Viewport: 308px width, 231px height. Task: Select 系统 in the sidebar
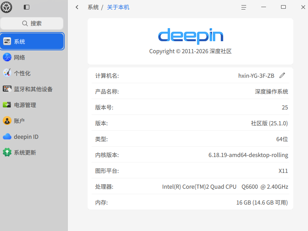tap(32, 42)
